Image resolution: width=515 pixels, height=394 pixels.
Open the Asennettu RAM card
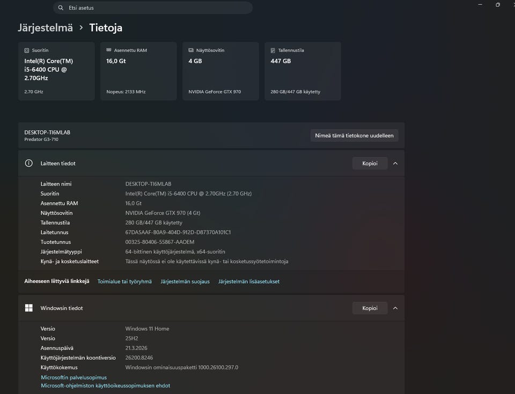click(138, 71)
